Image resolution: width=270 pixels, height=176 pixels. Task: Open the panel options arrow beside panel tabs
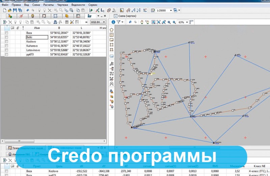click(98, 16)
